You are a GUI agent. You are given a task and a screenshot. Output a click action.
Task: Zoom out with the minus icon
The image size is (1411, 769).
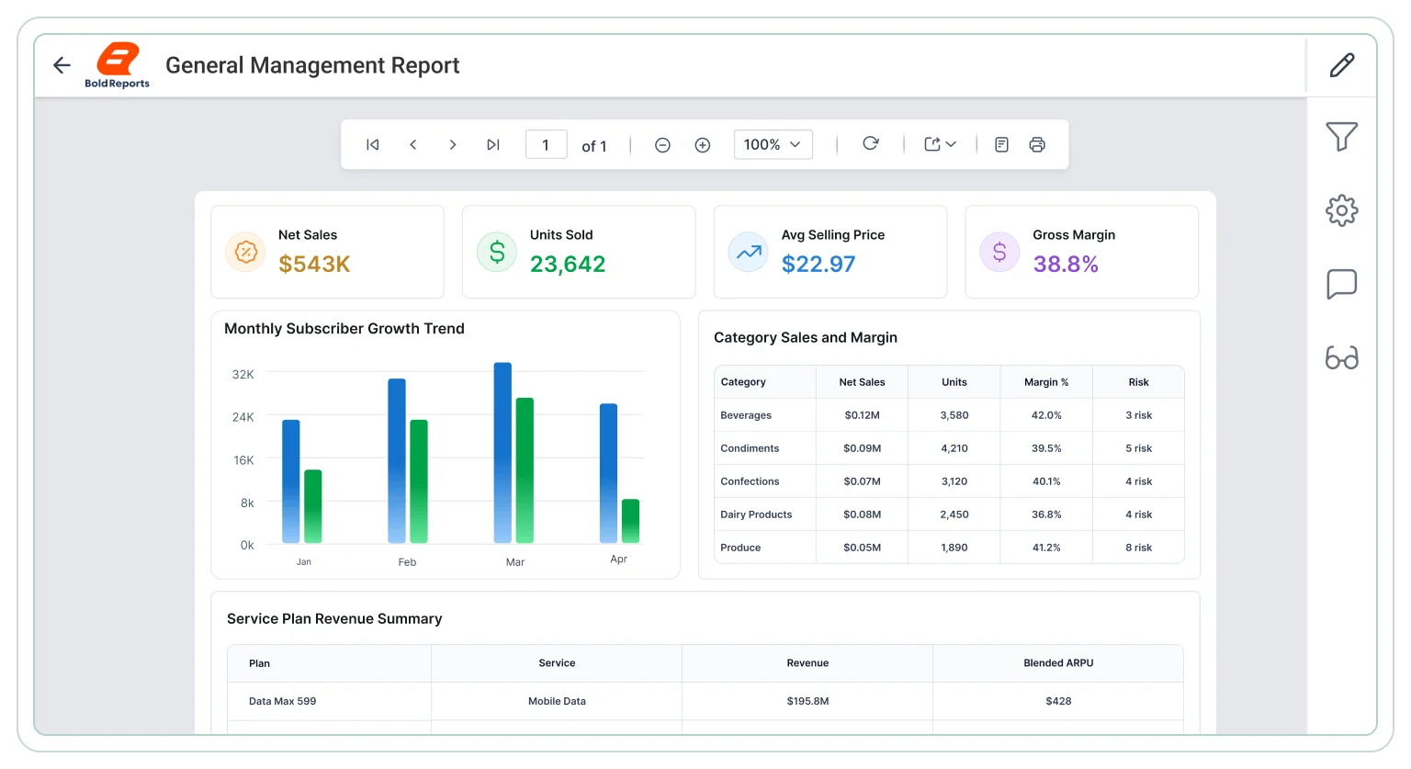point(662,145)
